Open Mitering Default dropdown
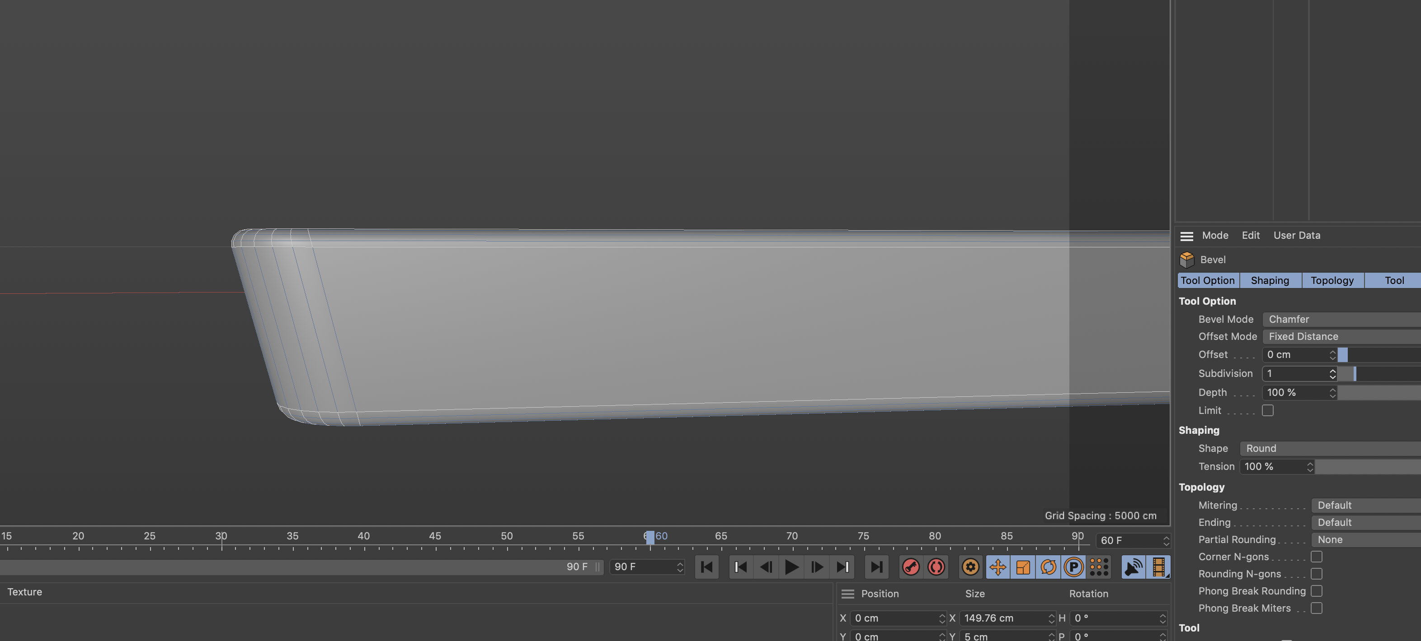The width and height of the screenshot is (1421, 641). [x=1366, y=505]
